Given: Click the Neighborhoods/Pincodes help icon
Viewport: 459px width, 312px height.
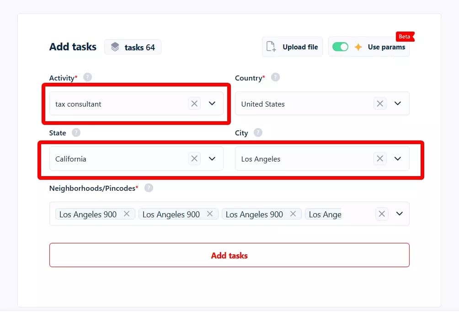Looking at the screenshot, I should tap(149, 188).
